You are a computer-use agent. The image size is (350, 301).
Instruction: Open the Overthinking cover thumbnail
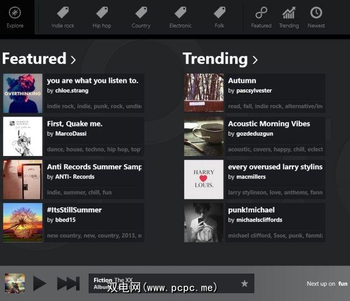[x=22, y=93]
